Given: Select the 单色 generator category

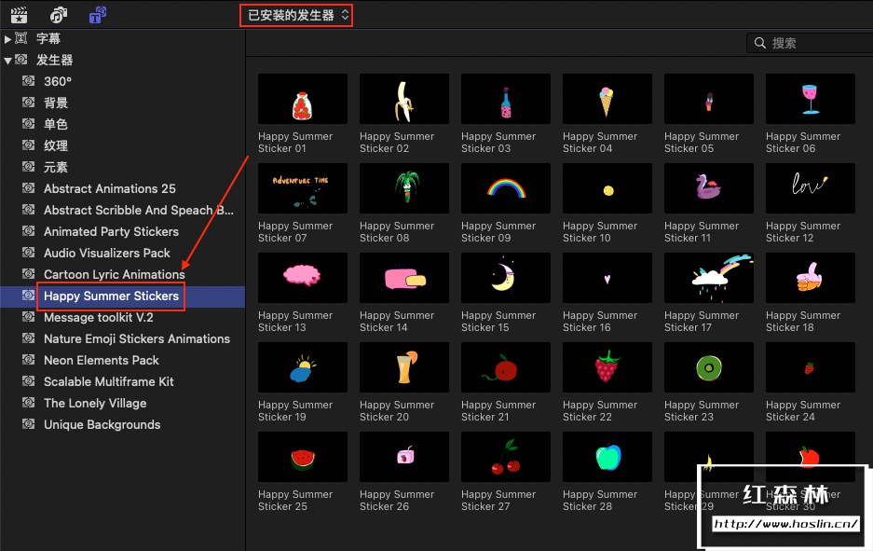Looking at the screenshot, I should coord(56,124).
